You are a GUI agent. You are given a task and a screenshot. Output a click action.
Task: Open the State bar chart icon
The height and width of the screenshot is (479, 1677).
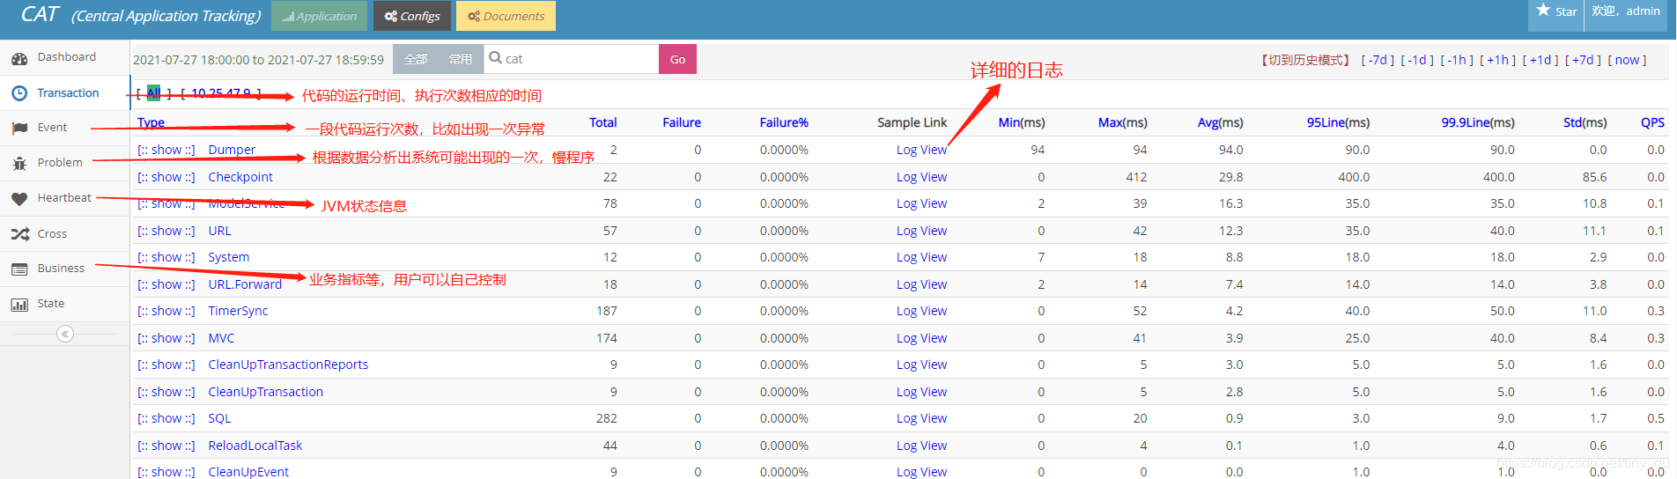[x=19, y=305]
